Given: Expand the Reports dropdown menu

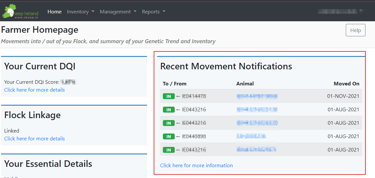Looking at the screenshot, I should [x=153, y=11].
